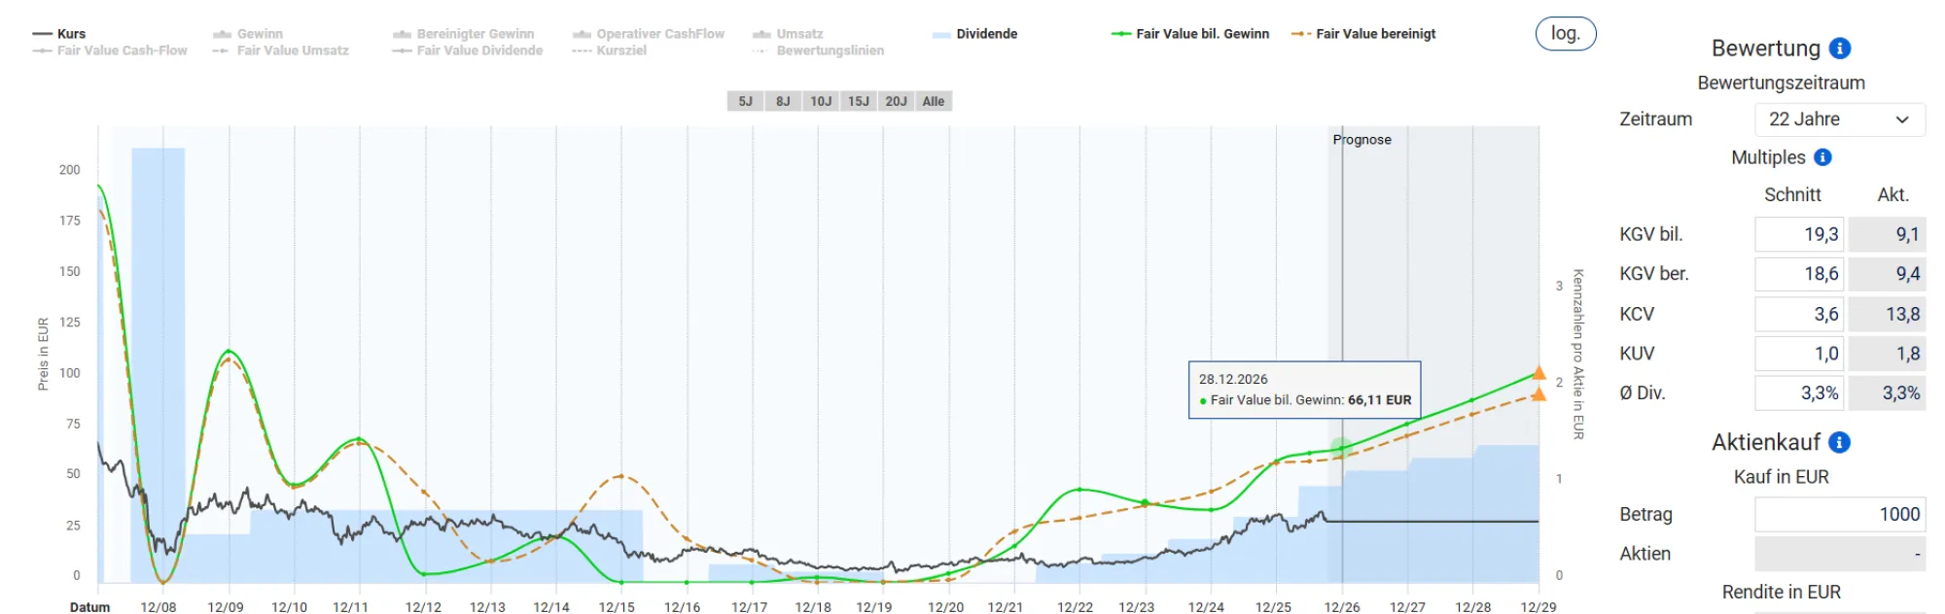
Task: Toggle the Kurs line in the legend
Action: [x=59, y=34]
